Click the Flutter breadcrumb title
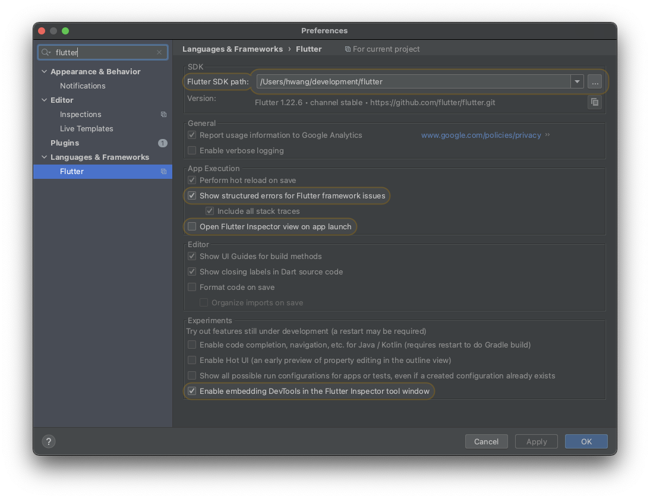Viewport: 650px width, 499px height. coord(308,49)
